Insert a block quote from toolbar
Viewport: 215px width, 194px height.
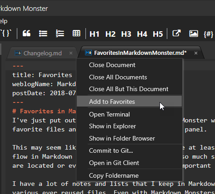(26, 34)
